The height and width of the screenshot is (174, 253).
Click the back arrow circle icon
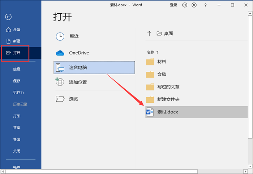8,17
